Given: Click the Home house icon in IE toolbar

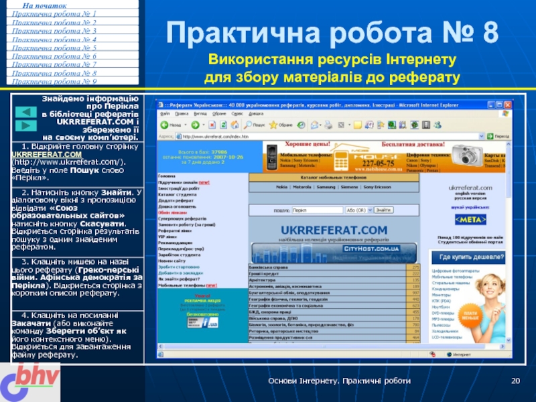Looking at the screenshot, I should tap(235, 125).
